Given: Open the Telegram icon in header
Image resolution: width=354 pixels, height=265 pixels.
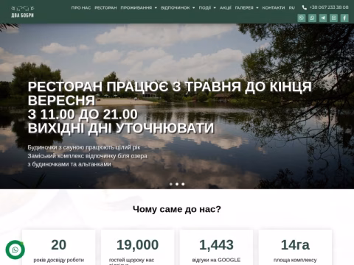Looking at the screenshot, I should (323, 18).
